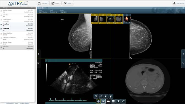This screenshot has width=185, height=104.
Task: Select the right mammogram viewport
Action: 148,36
